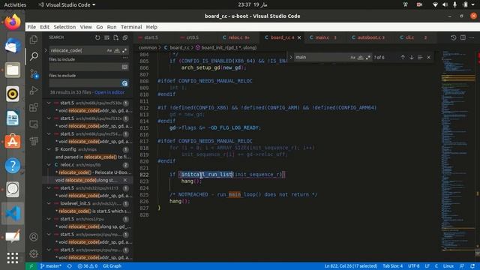Toggle use exclude settings and ignore files

pyautogui.click(x=124, y=83)
